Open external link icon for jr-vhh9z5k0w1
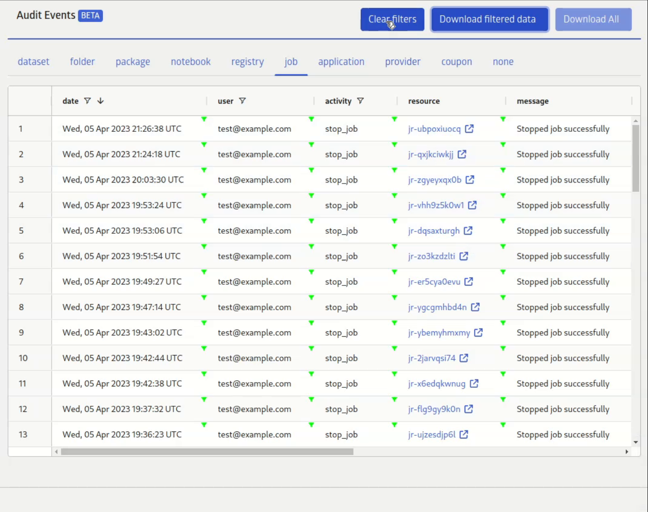 point(473,205)
